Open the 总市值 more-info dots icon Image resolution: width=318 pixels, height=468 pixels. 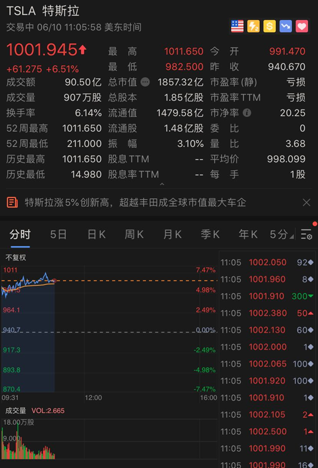[145, 82]
